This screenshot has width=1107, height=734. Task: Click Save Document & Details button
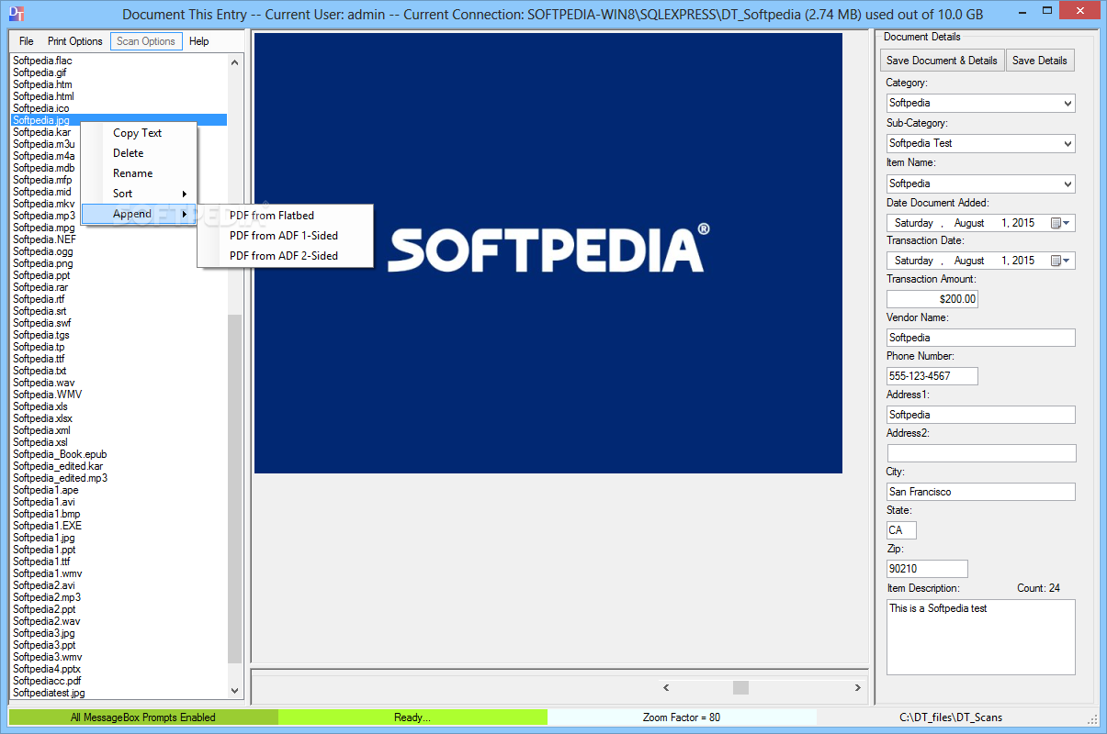click(942, 61)
